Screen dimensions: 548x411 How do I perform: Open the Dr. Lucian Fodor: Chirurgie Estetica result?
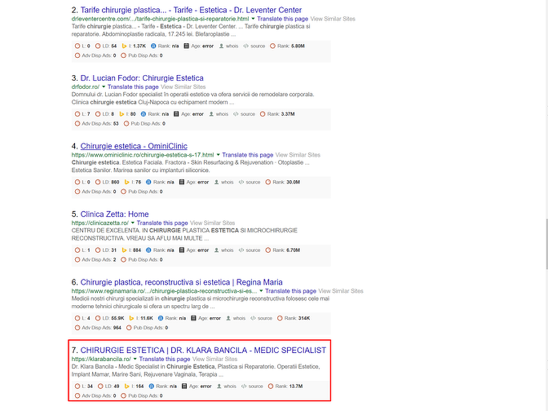(142, 78)
